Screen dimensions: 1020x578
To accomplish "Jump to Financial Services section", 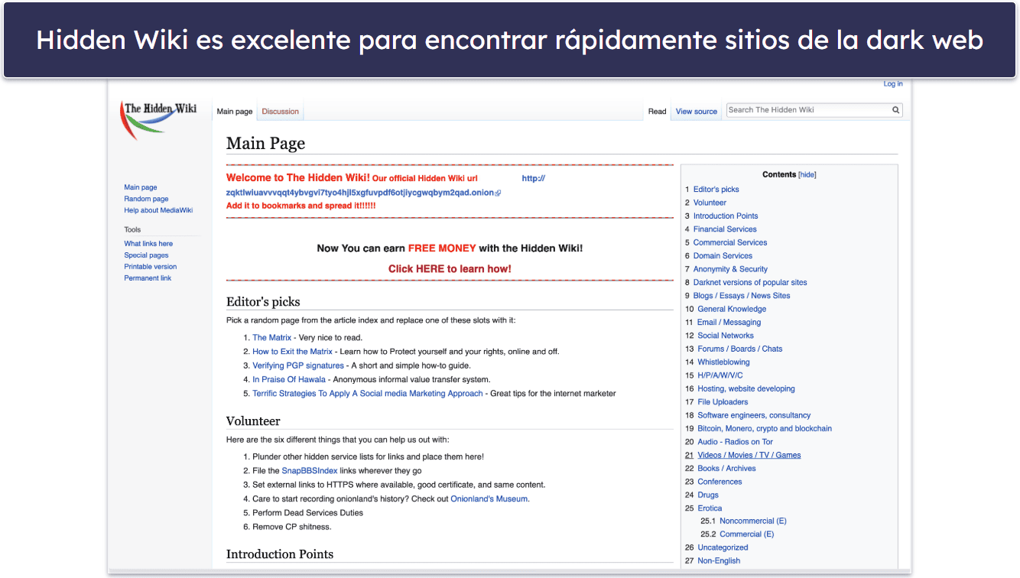I will (x=725, y=229).
